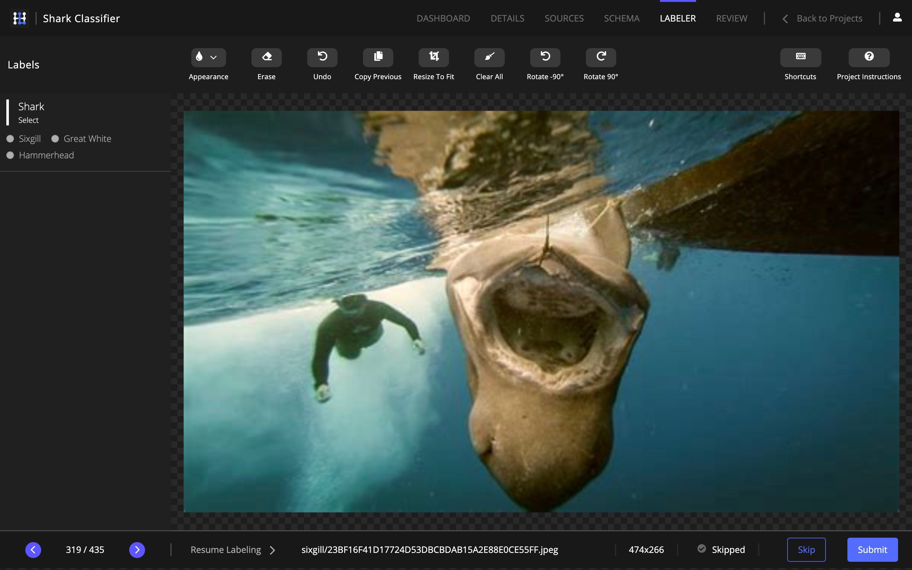Click the app logo icon
Viewport: 912px width, 570px height.
pos(20,18)
